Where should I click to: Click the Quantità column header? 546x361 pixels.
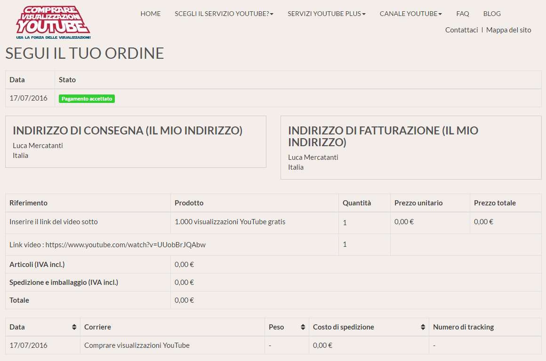click(357, 203)
